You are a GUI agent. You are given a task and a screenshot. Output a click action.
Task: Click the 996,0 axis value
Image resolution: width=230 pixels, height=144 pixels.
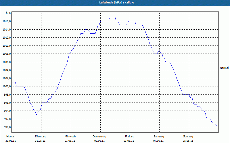coord(7,103)
